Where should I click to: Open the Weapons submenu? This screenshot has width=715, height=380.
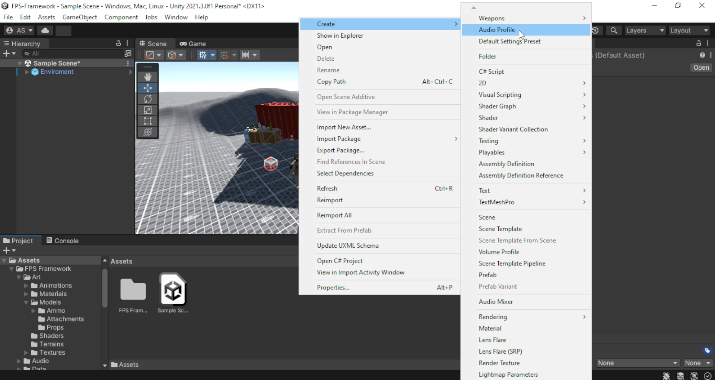point(526,18)
